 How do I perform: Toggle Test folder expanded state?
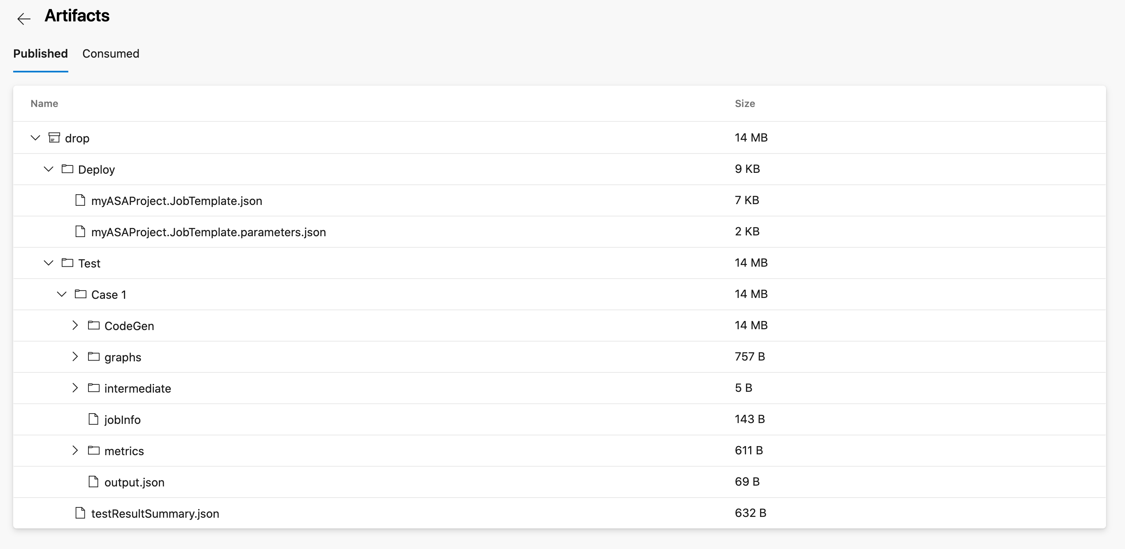point(49,263)
